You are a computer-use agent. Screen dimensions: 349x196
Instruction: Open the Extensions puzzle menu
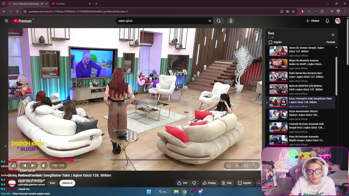[x=322, y=11]
